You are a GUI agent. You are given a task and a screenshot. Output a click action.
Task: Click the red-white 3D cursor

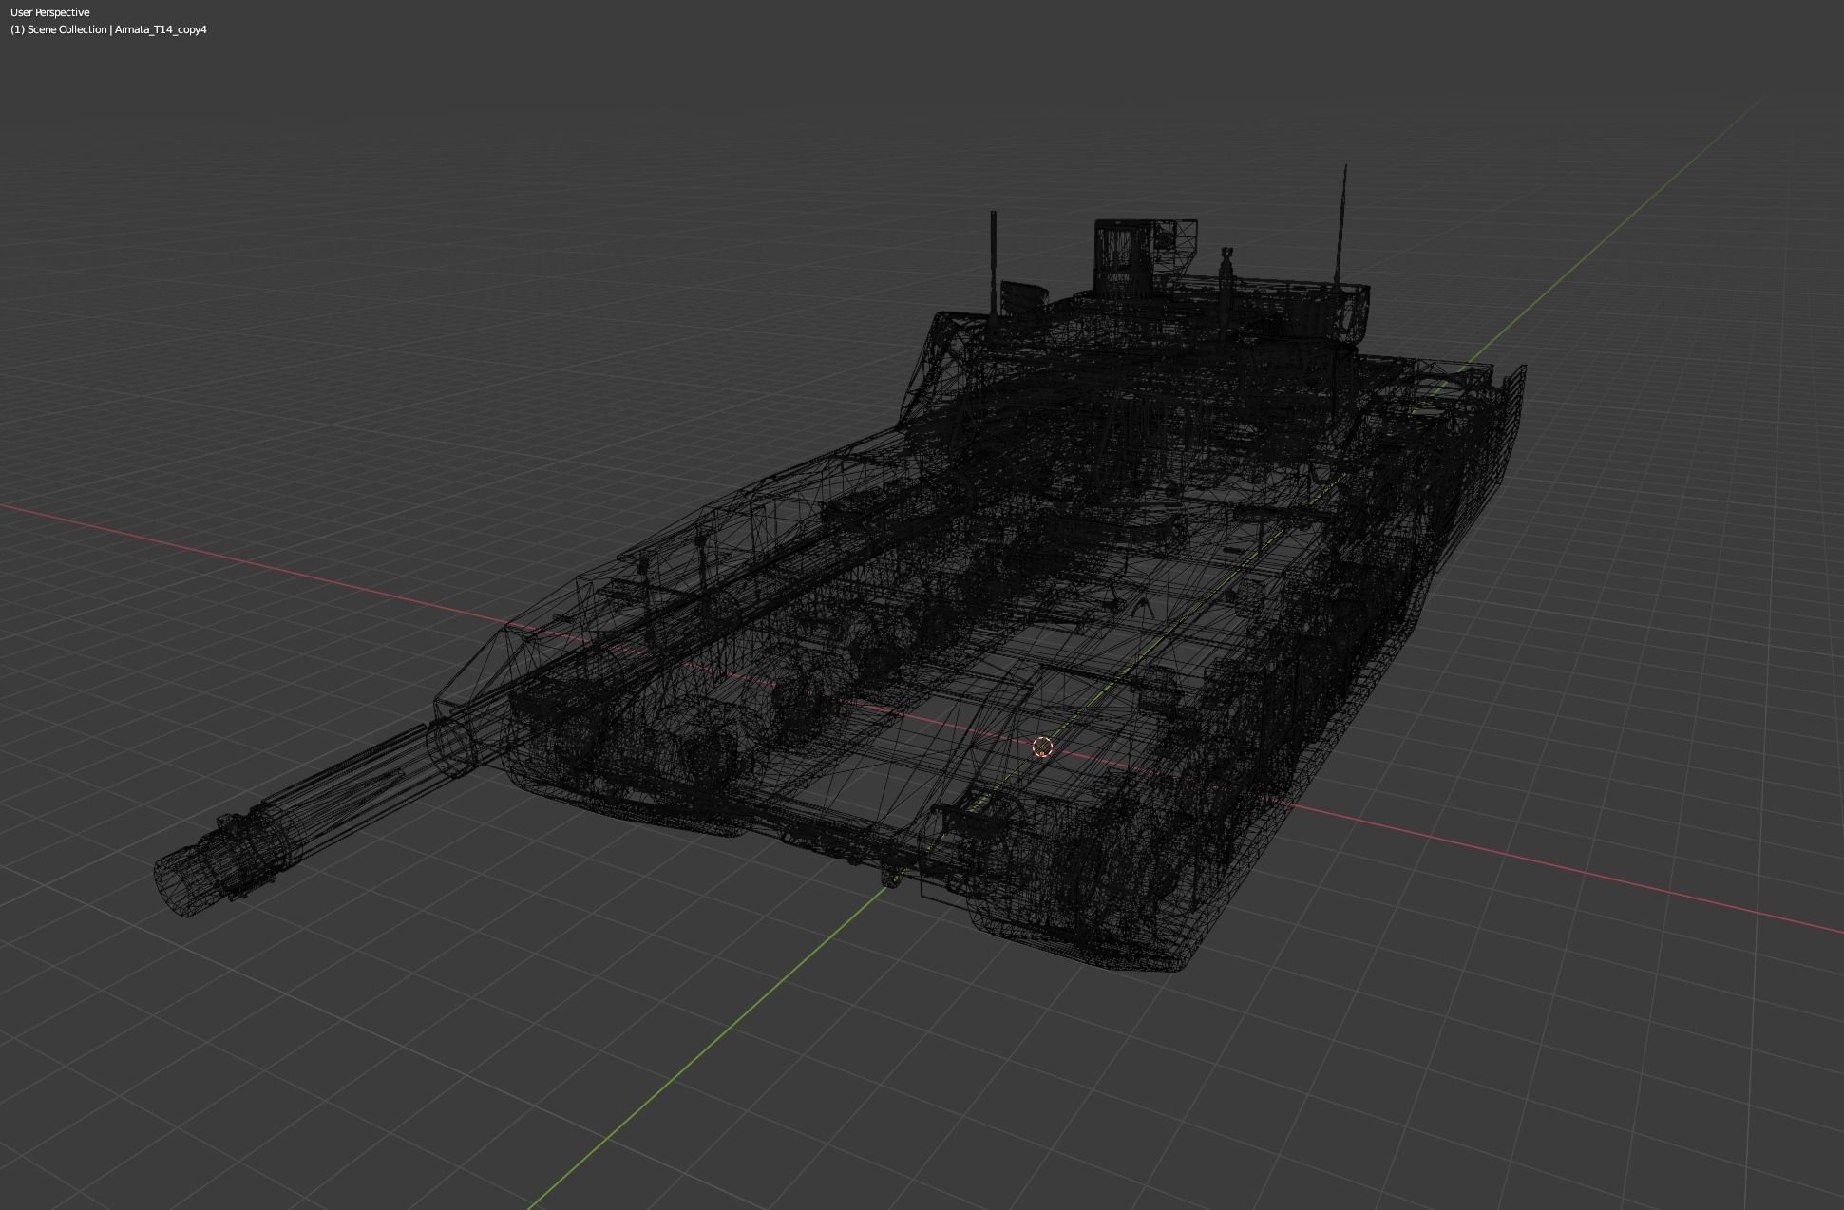1042,747
